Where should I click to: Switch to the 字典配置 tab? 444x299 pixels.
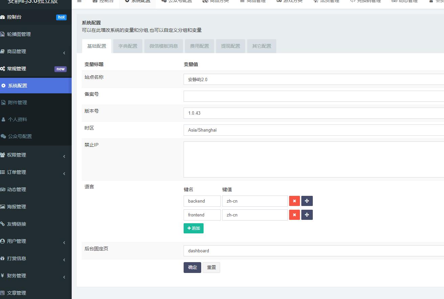coord(128,46)
